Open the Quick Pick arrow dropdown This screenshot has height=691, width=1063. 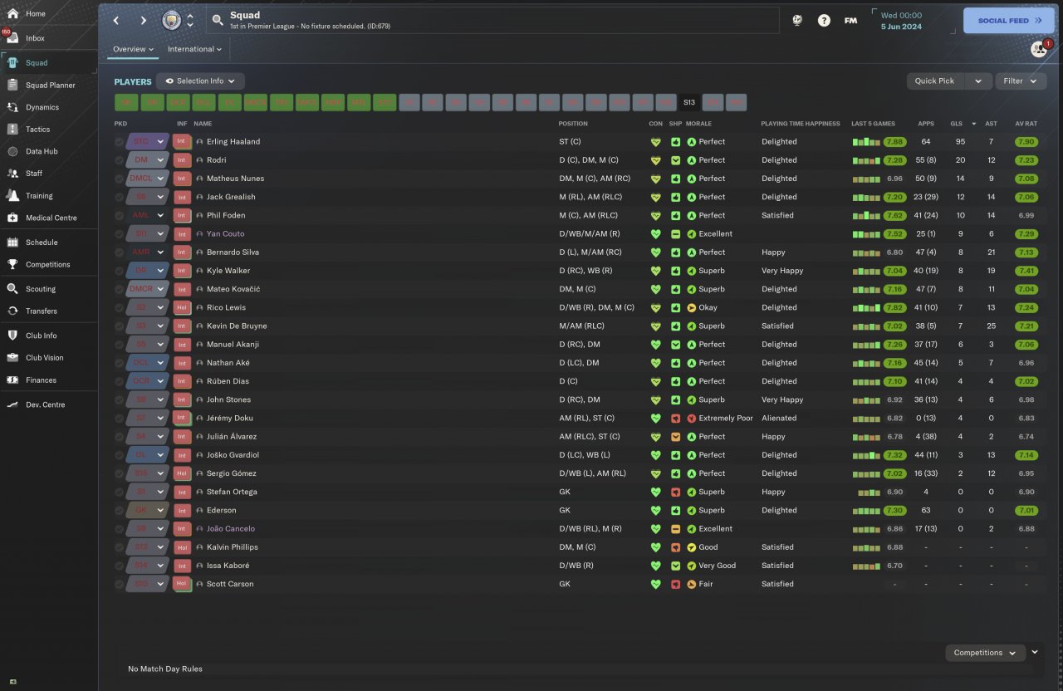pos(978,81)
